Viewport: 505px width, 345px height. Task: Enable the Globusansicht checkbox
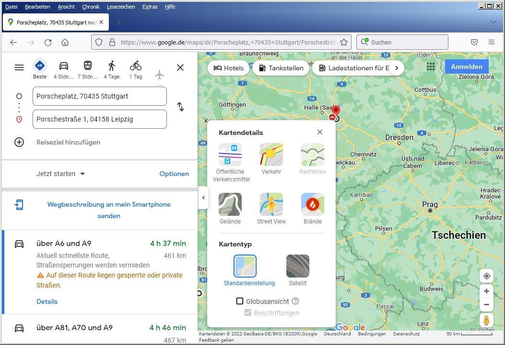click(240, 301)
